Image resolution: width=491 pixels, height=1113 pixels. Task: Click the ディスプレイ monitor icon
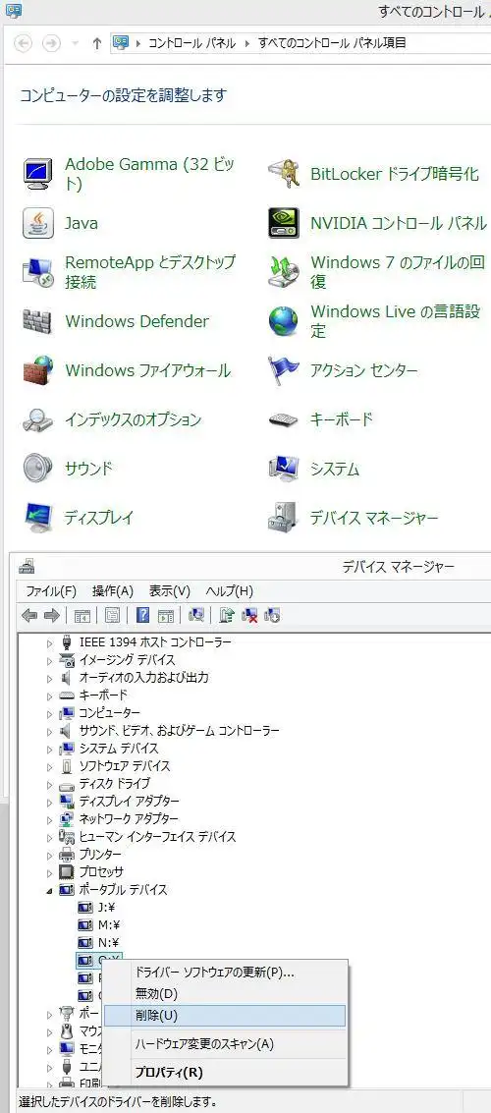click(38, 518)
